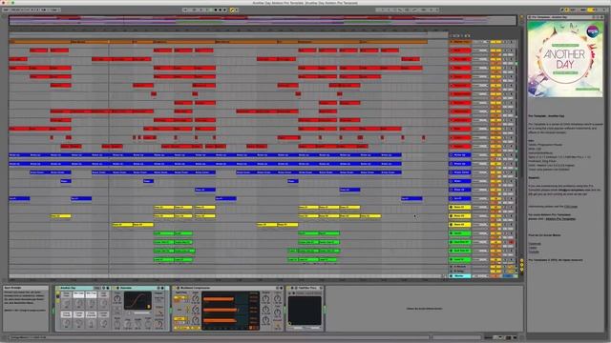Disarm the red Arm button on Synth Slide 01
Screen dimensions: 611x343
tap(512, 242)
